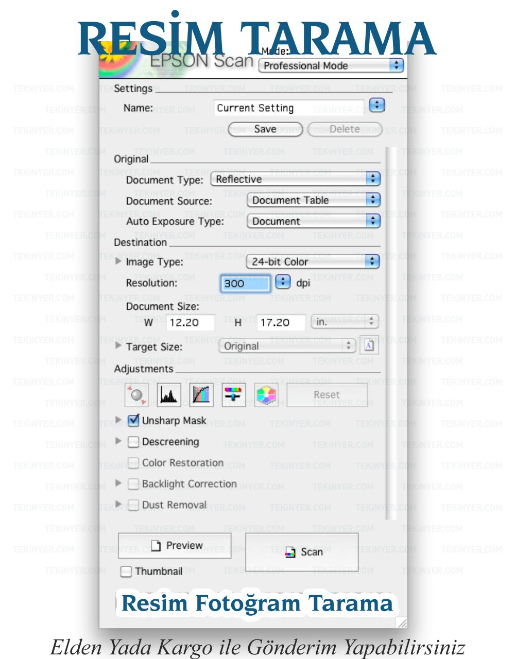Open the Tone Correction curve tool
515x659 pixels.
coord(201,395)
